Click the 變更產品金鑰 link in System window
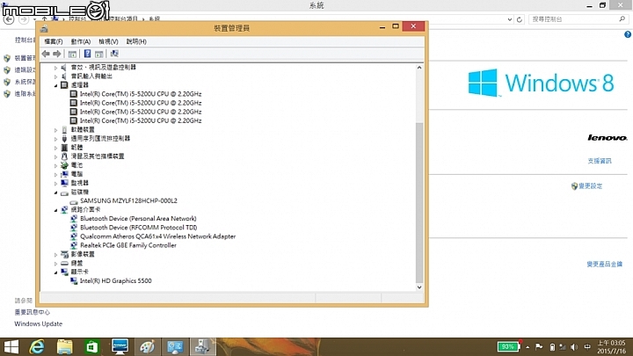Image resolution: width=633 pixels, height=356 pixels. [x=604, y=264]
